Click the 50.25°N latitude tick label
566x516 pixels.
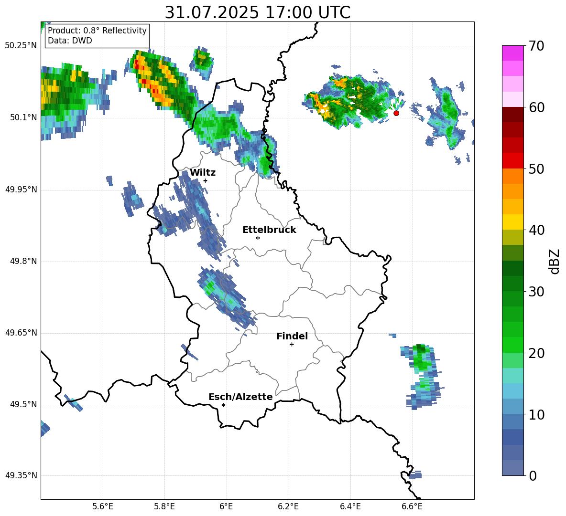tap(21, 46)
